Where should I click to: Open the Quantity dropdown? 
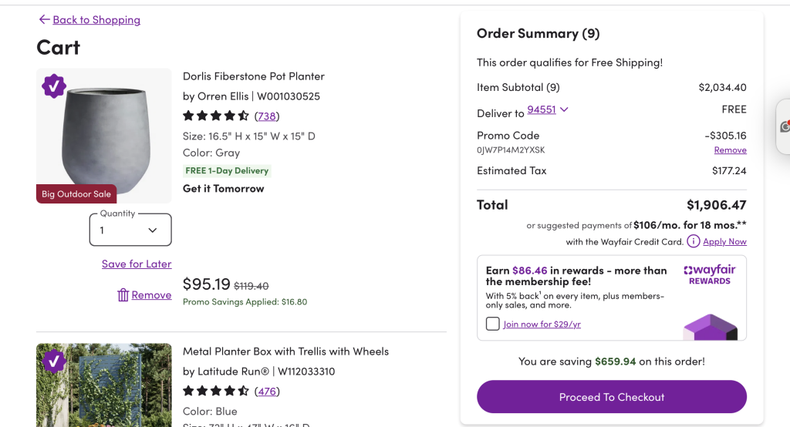click(130, 230)
